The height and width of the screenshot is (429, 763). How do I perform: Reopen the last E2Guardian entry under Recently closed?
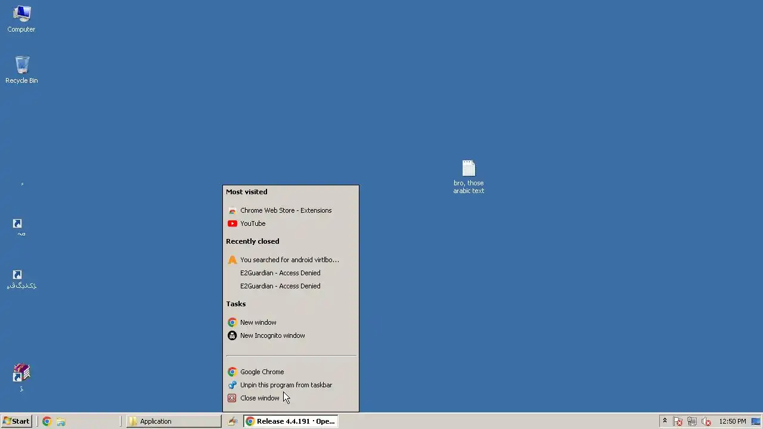(x=291, y=286)
